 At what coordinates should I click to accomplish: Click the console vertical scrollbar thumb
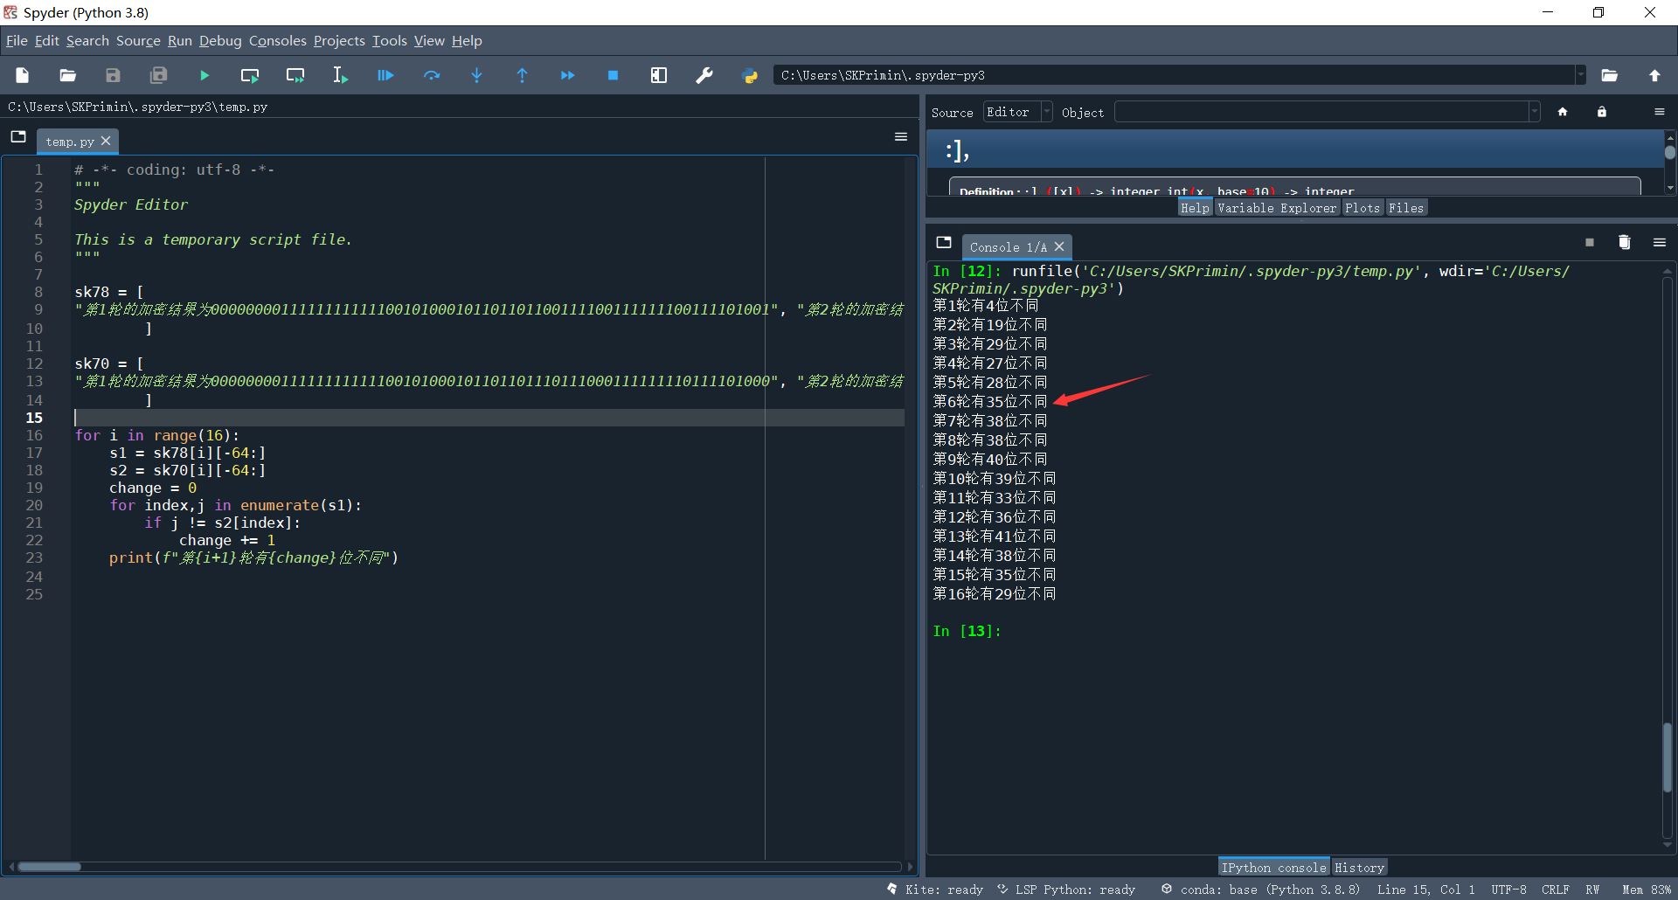click(x=1668, y=758)
